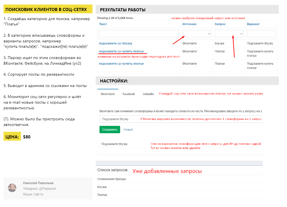Switch to the LinkedIn settings tab

(x=148, y=94)
